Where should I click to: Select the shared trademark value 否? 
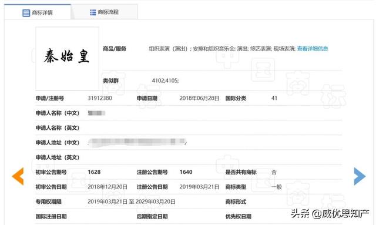click(x=274, y=172)
